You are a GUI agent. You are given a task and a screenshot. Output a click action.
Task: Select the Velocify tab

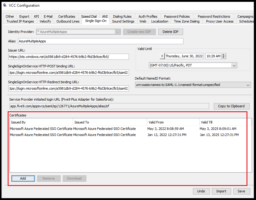coord(45,21)
